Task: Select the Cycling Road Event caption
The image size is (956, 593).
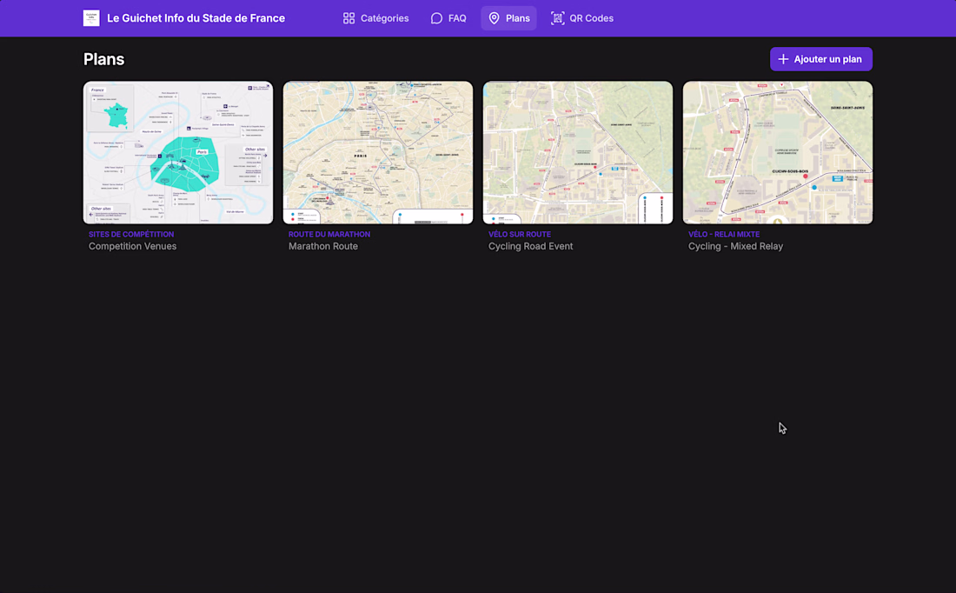Action: pyautogui.click(x=530, y=246)
